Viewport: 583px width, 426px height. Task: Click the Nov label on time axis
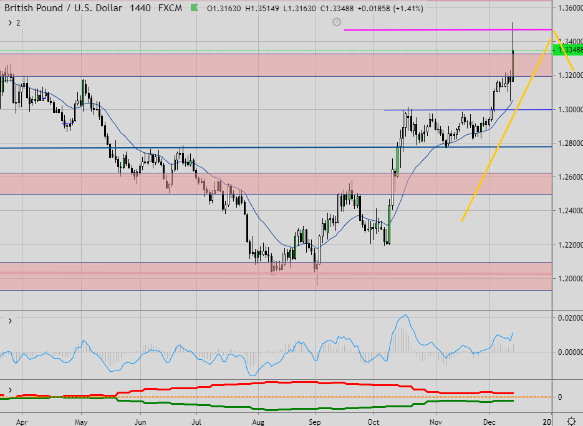[x=435, y=422]
